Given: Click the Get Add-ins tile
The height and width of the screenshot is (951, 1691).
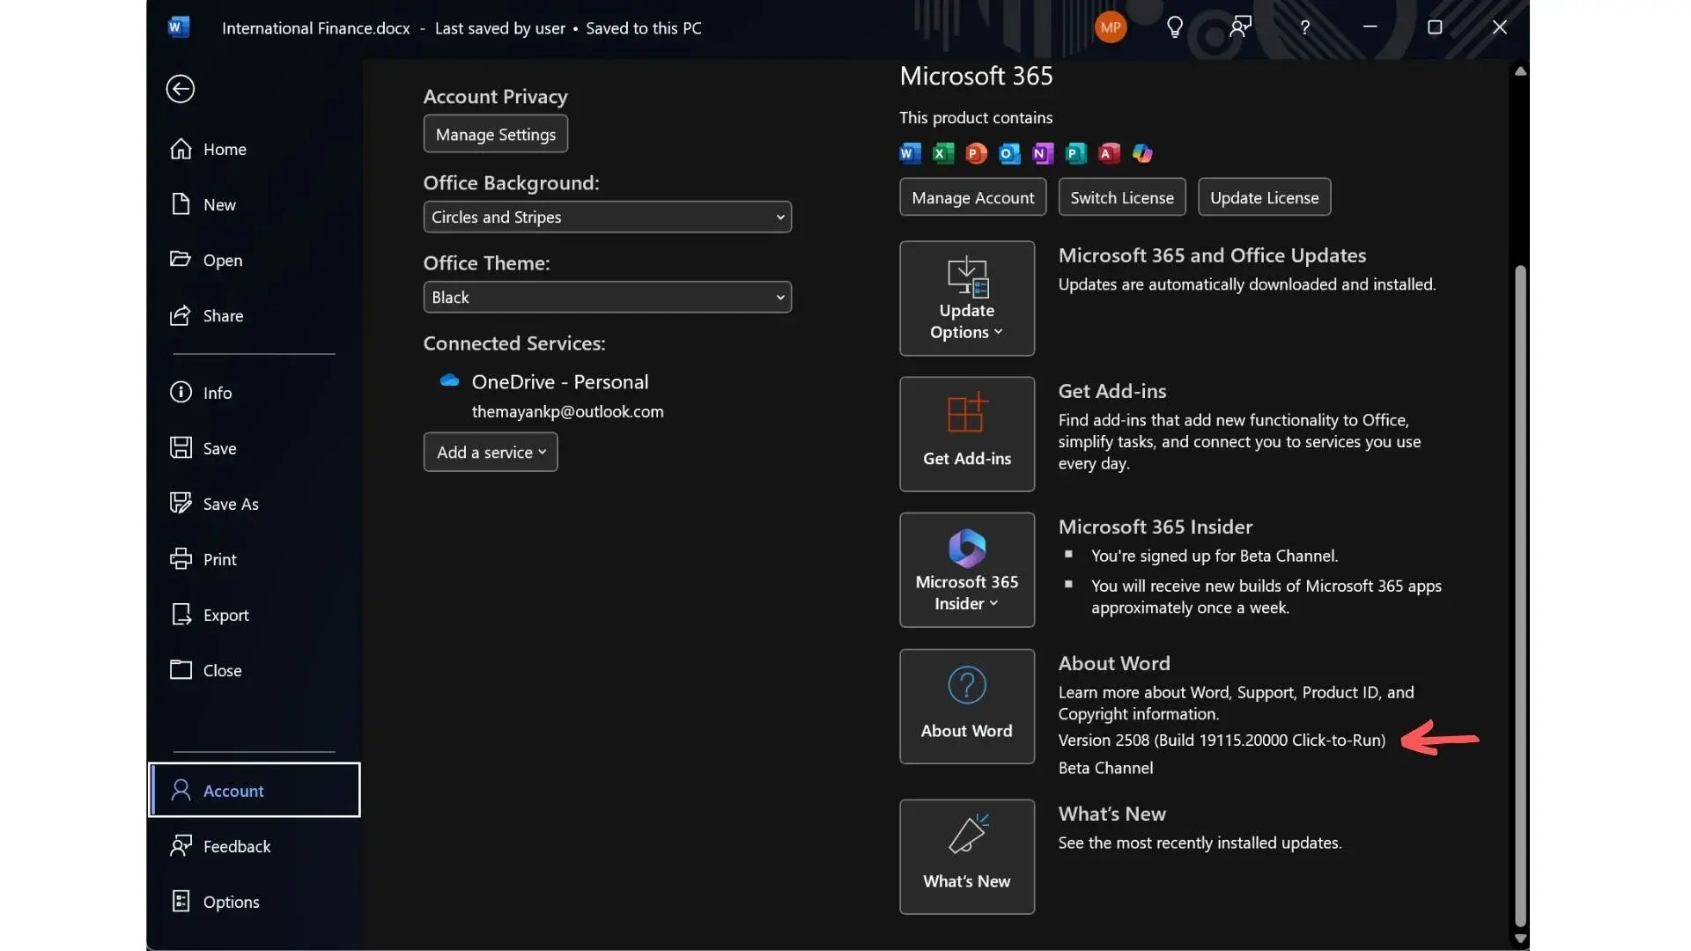Looking at the screenshot, I should [967, 434].
